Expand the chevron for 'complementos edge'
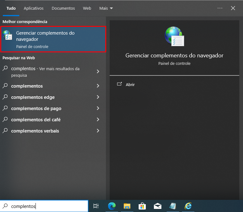243x212 pixels. point(98,97)
